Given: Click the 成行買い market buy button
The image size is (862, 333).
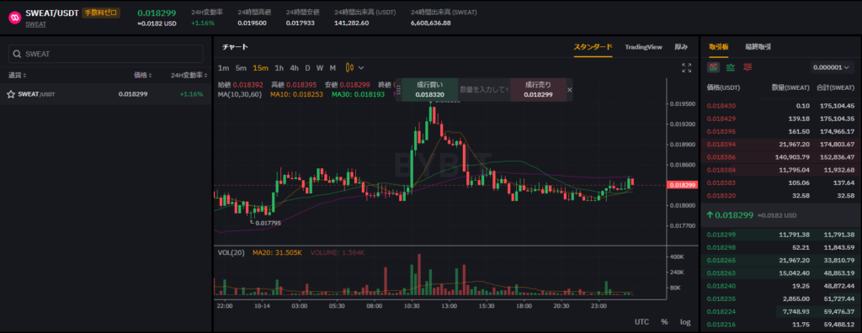Looking at the screenshot, I should point(429,90).
